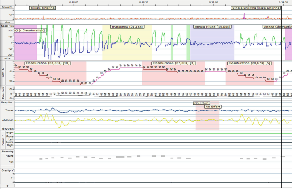The image size is (292, 189).
Task: Click the 0:39:00 time ruler mark
Action: 214,3
